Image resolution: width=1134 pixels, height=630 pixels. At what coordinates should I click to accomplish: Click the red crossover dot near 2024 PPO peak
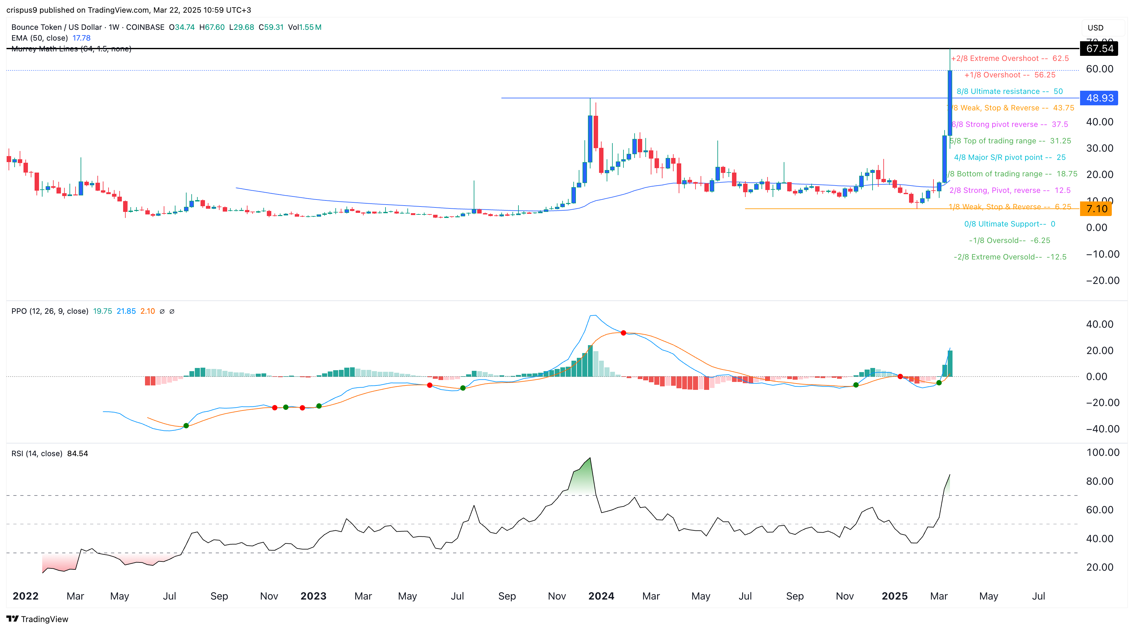[623, 333]
